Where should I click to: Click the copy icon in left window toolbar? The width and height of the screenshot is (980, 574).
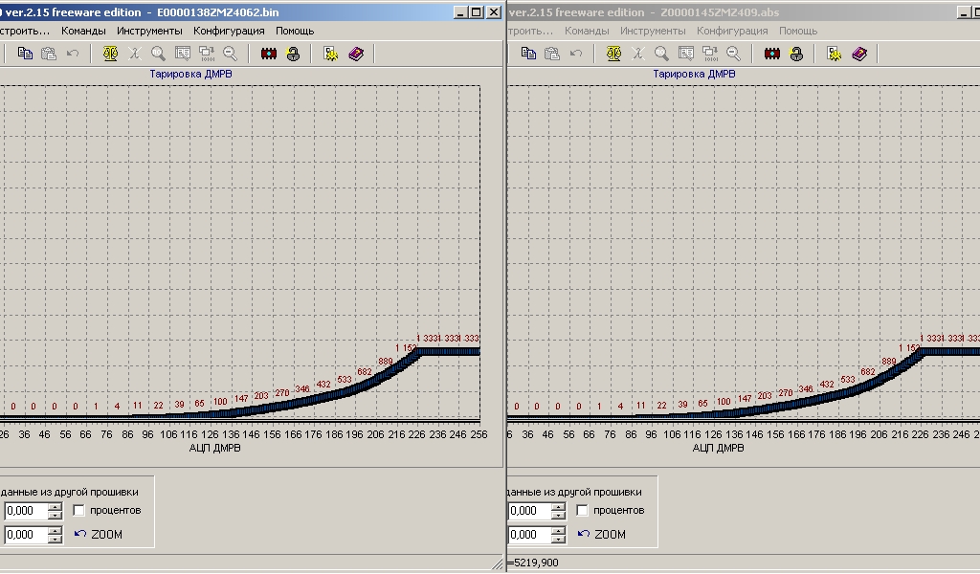(26, 55)
